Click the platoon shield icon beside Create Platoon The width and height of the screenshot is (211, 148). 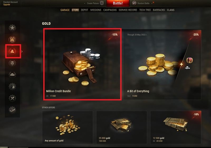[x=102, y=3]
